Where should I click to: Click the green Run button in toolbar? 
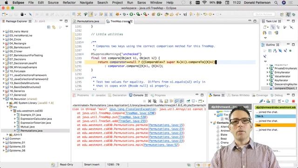(x=131, y=14)
